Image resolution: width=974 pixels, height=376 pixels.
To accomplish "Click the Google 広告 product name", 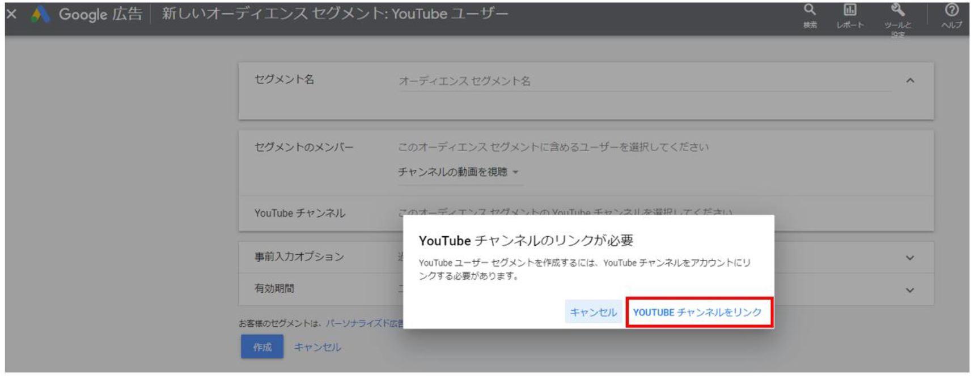I will pyautogui.click(x=100, y=15).
